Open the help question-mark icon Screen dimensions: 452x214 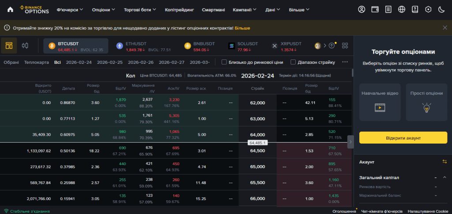415,10
